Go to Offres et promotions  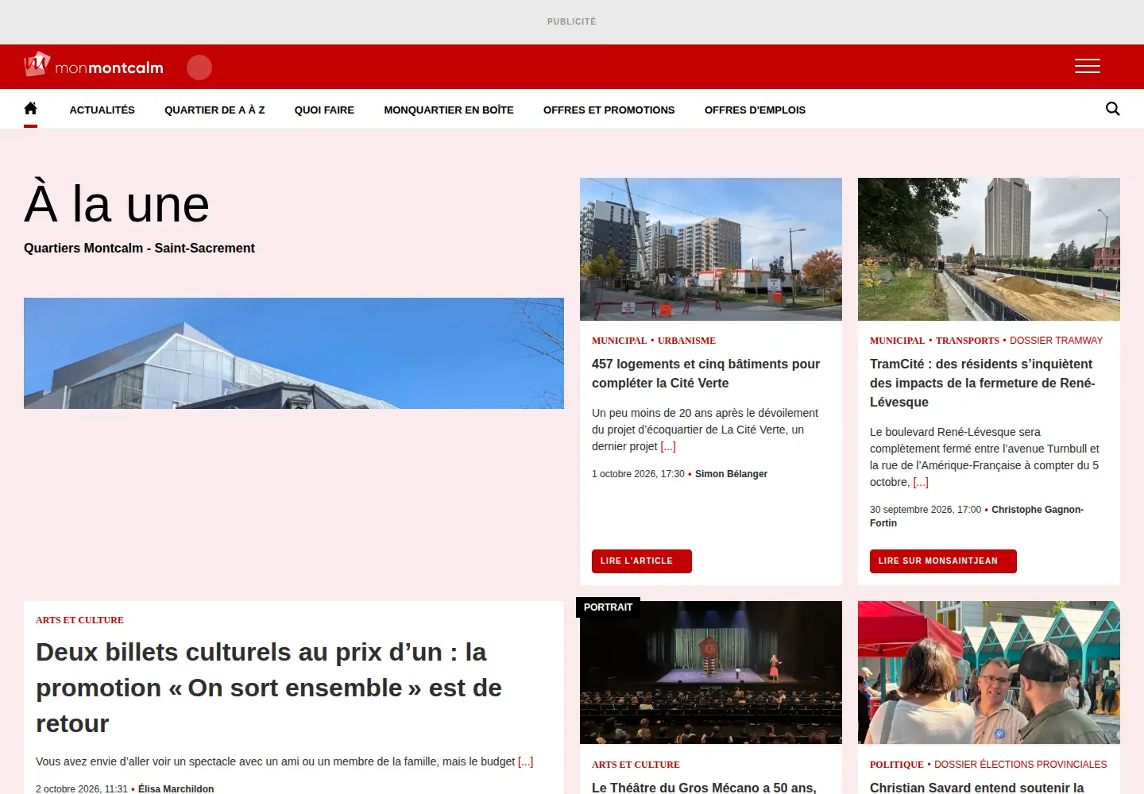pyautogui.click(x=609, y=110)
